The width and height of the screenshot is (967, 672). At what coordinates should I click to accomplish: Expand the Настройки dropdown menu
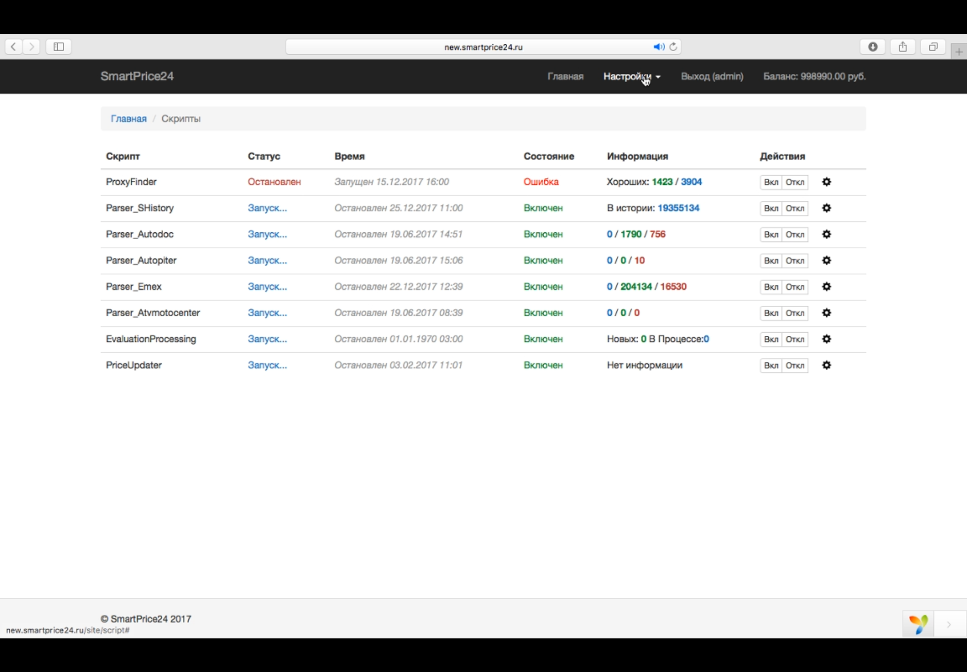pyautogui.click(x=631, y=76)
